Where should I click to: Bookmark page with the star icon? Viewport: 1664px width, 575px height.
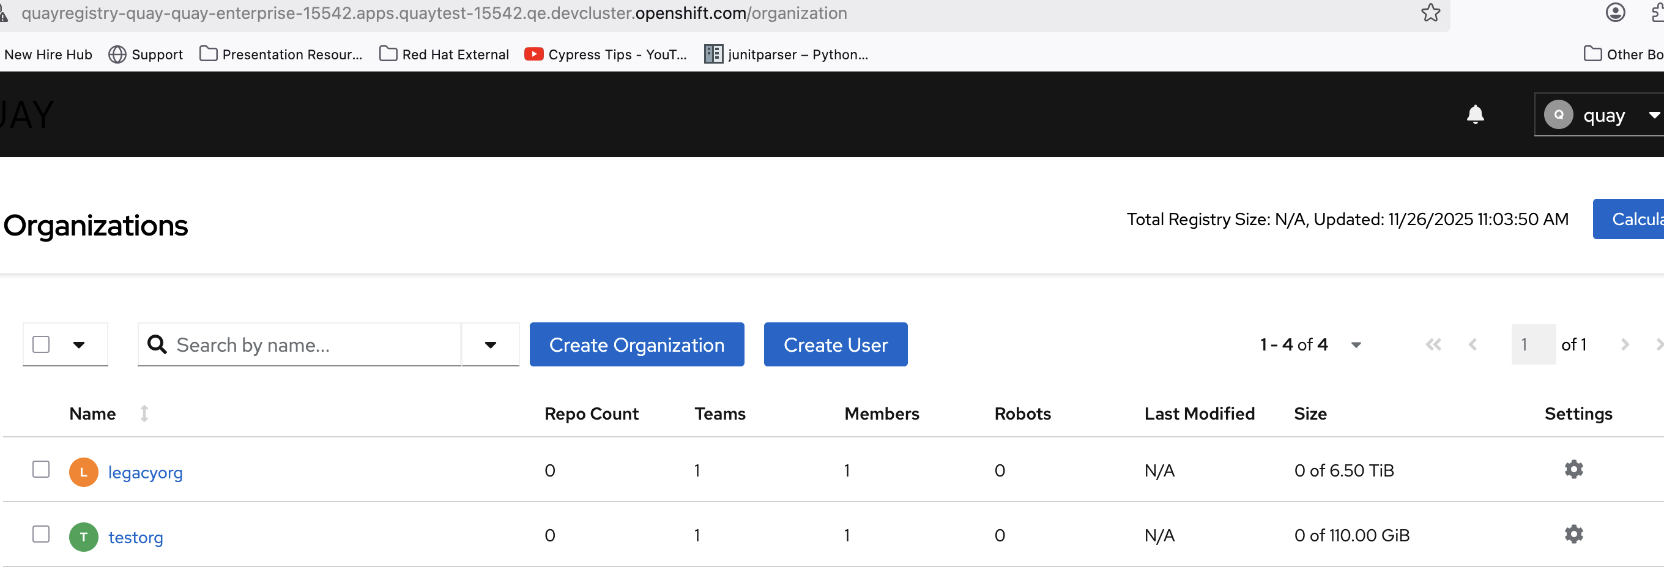[1430, 13]
